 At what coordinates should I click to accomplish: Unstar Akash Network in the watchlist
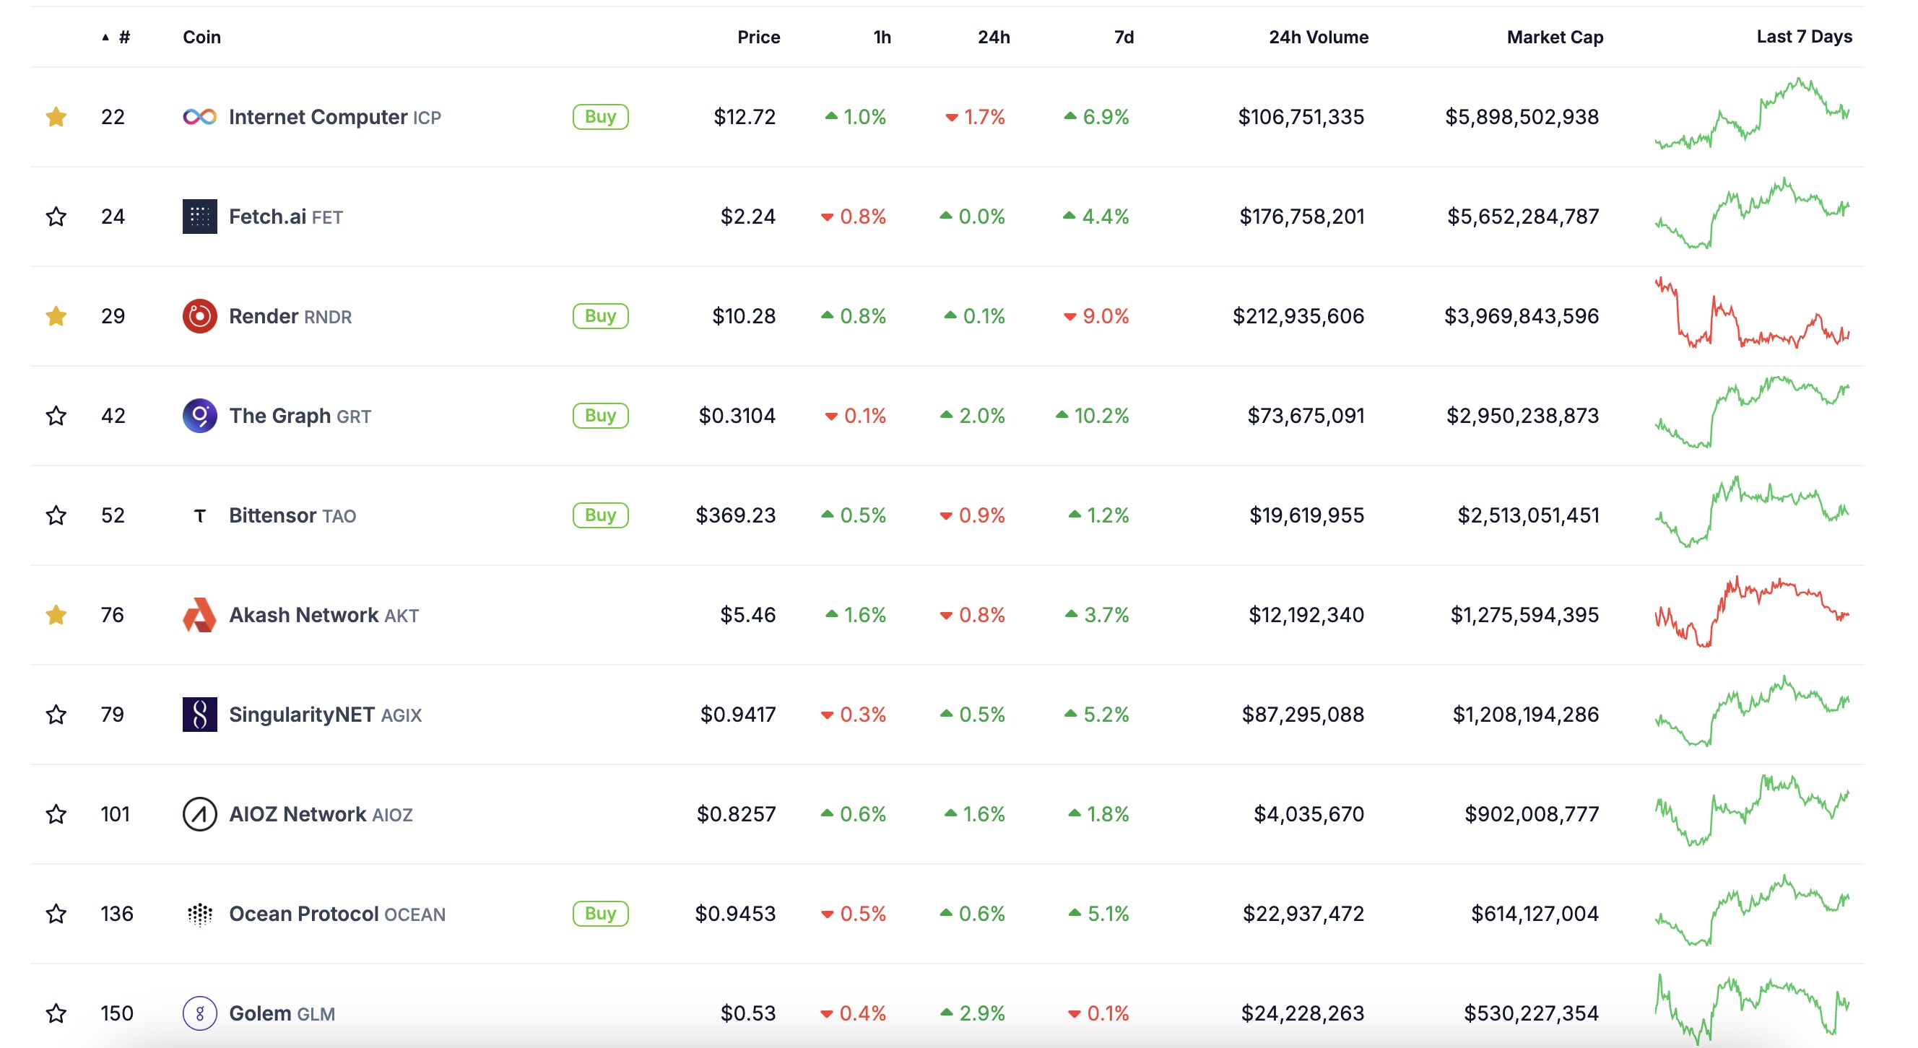click(56, 615)
